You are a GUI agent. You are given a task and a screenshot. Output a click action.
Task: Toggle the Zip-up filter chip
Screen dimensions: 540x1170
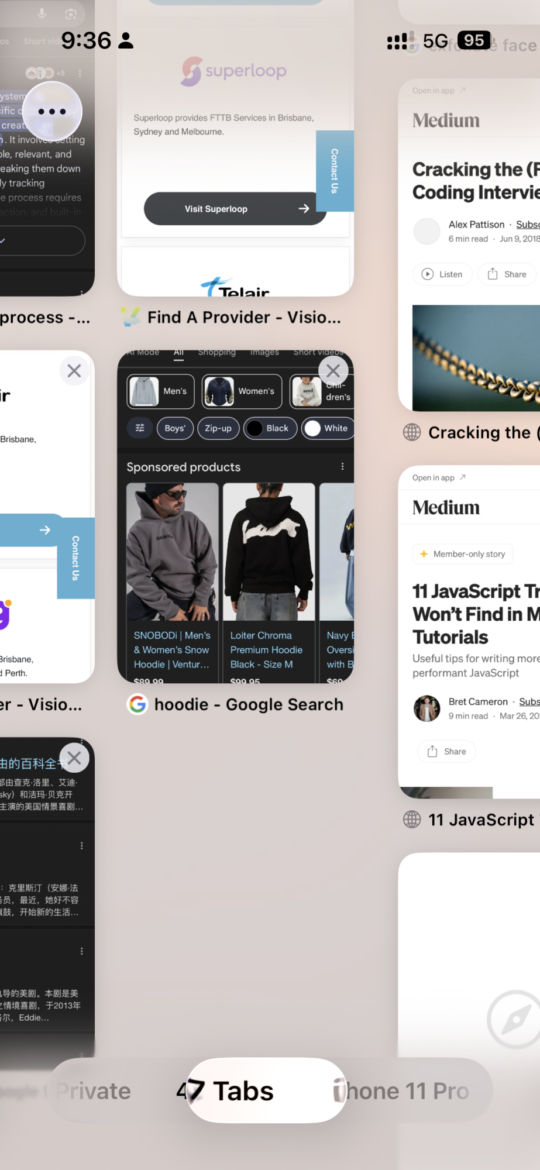pos(218,428)
